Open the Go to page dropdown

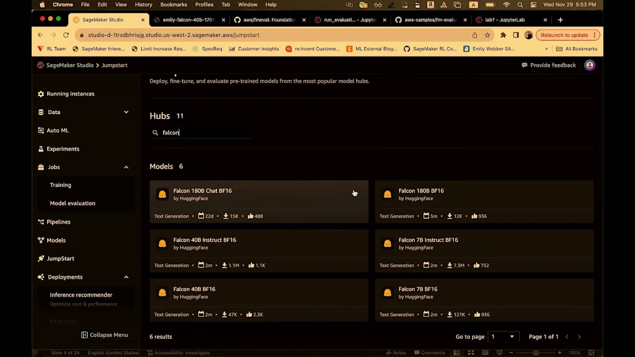[x=503, y=337]
